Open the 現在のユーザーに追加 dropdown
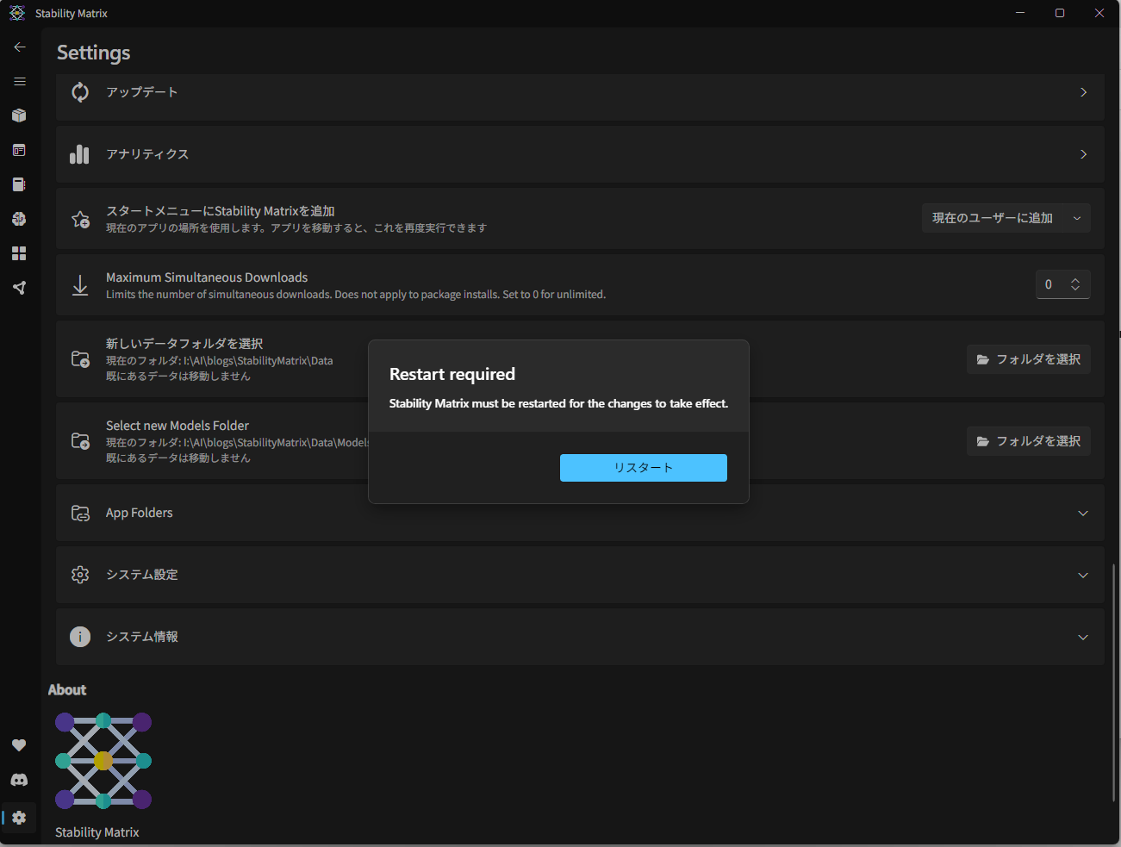This screenshot has height=847, width=1121. coord(1006,218)
